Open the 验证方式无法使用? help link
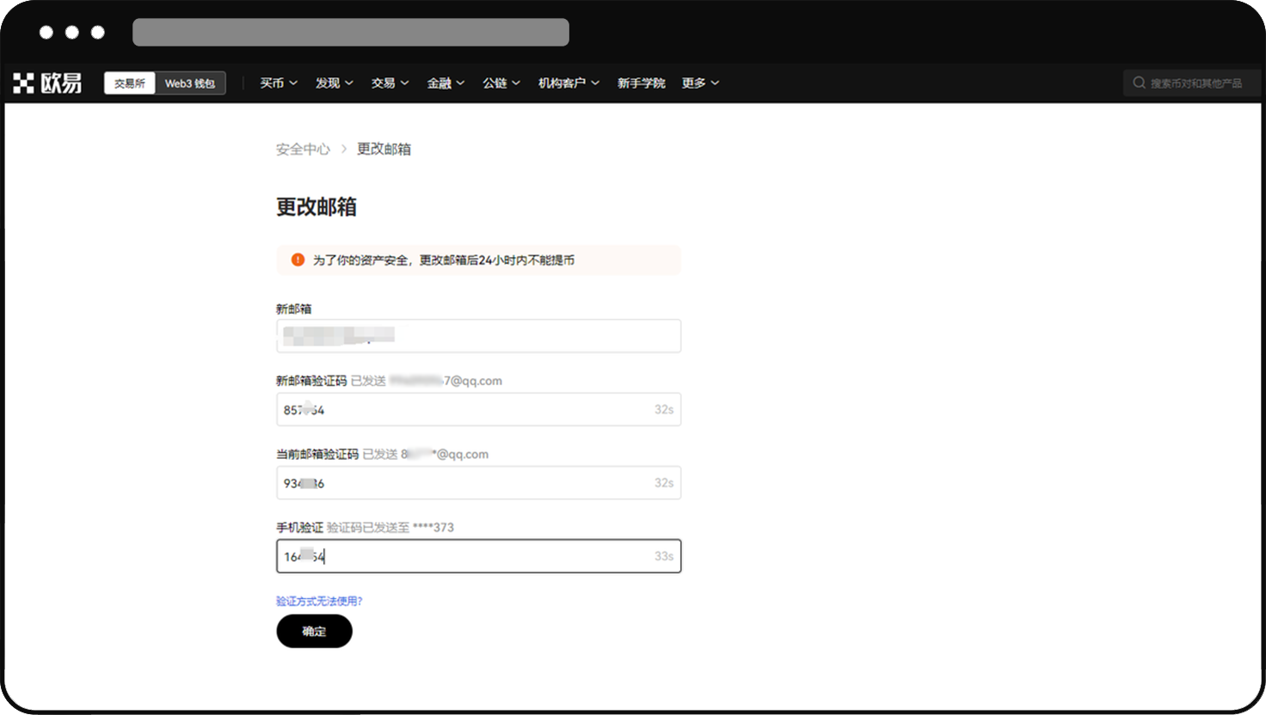Viewport: 1266px width, 715px height. click(x=319, y=601)
